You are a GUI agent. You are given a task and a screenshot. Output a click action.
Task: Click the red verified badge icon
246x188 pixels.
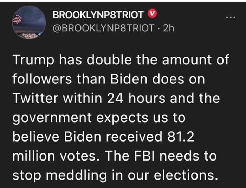tap(150, 14)
